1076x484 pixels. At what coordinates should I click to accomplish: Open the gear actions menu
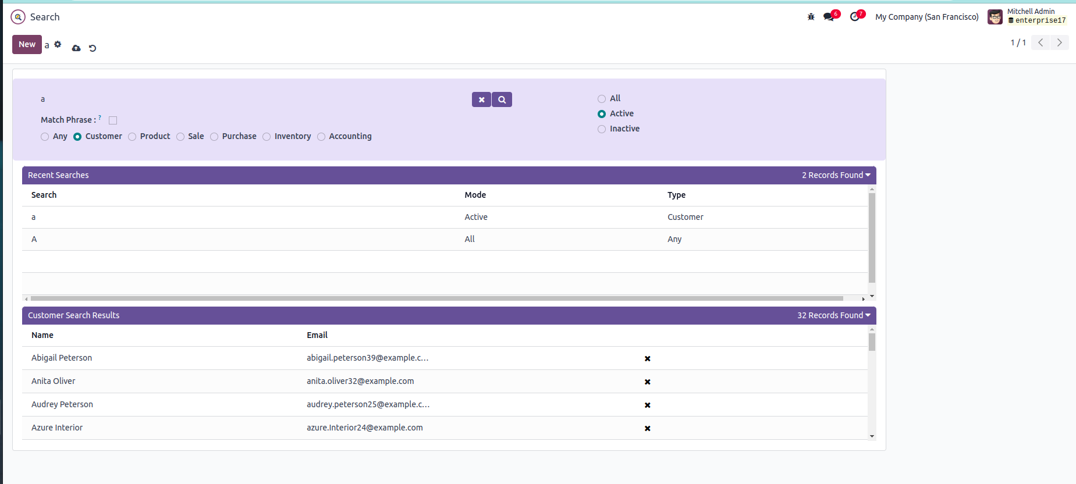pos(58,44)
